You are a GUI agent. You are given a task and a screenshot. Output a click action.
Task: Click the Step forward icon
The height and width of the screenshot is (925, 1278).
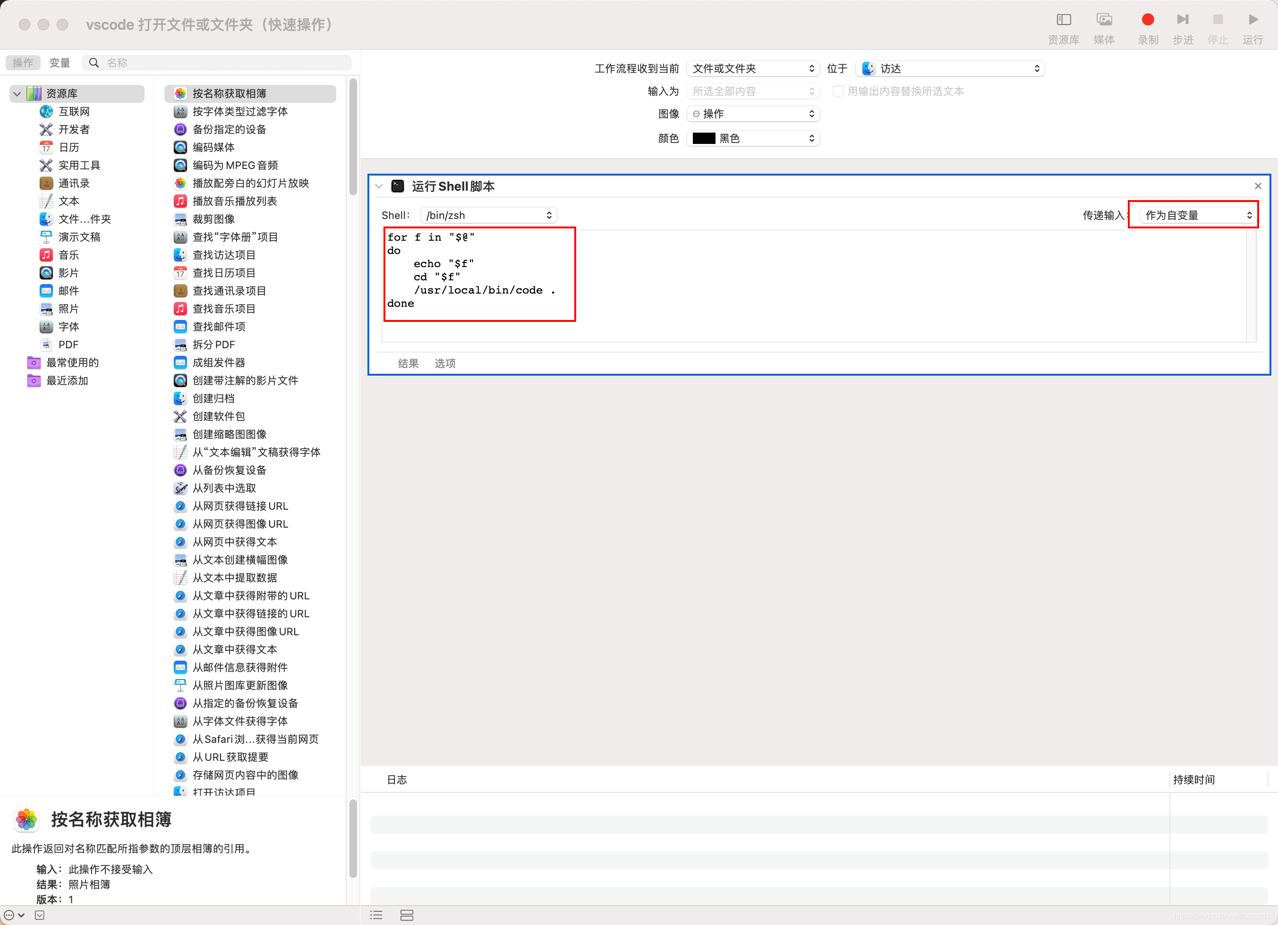click(x=1182, y=20)
